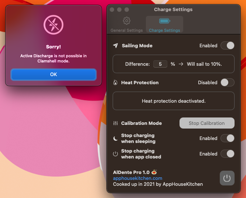Screen dimensions: 246x198
Task: Edit the Difference percentage field
Action: click(160, 64)
